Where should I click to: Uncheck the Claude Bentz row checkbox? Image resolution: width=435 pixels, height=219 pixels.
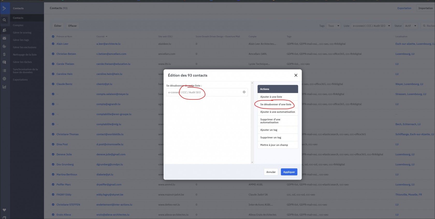point(53,84)
